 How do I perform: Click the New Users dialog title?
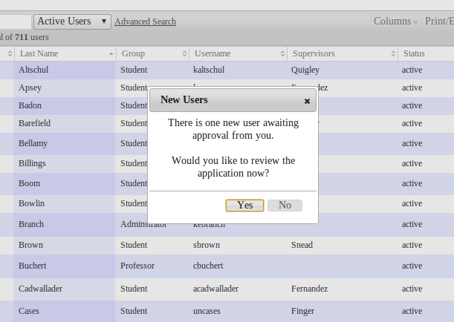pos(184,99)
